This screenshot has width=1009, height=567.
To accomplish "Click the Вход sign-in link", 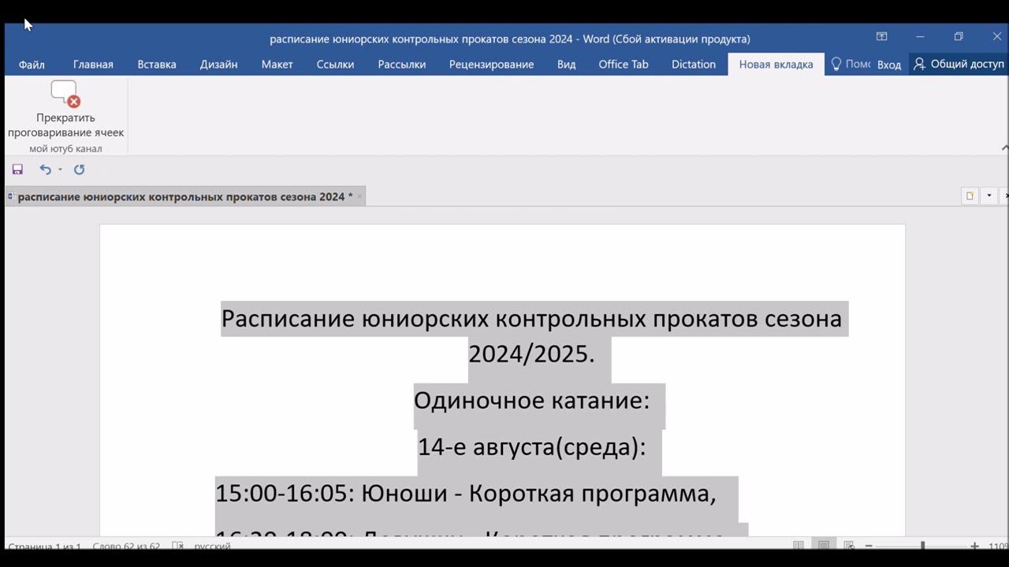I will 888,65.
